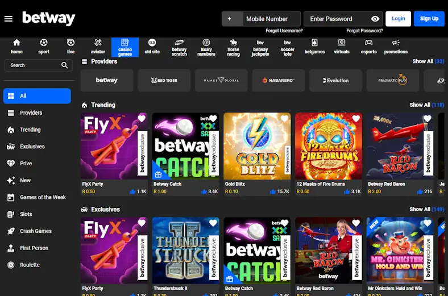Open lucky numbers section

(x=206, y=47)
